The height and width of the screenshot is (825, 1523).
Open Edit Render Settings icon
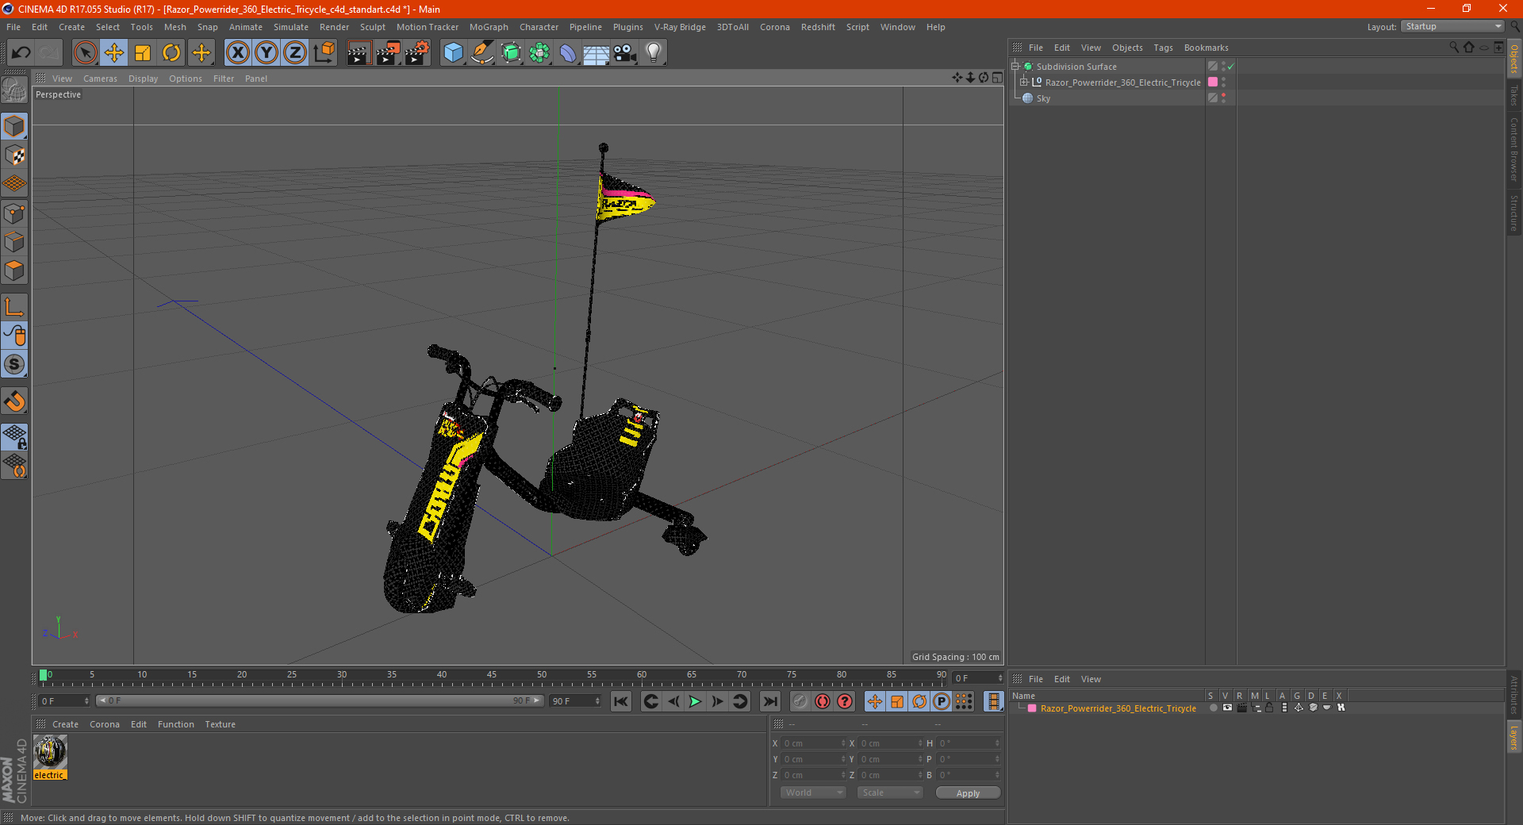(x=416, y=53)
